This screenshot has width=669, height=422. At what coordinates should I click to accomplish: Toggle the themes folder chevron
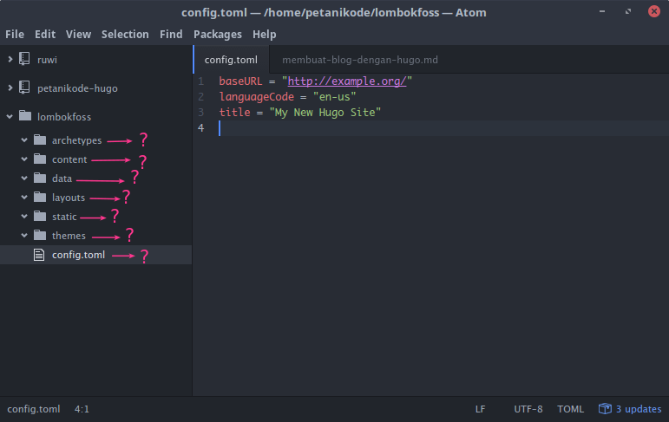click(24, 236)
